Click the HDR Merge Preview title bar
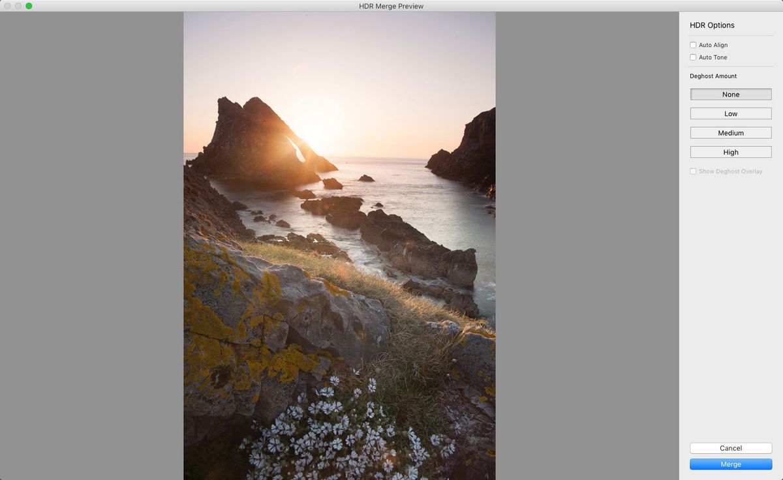 (x=391, y=6)
